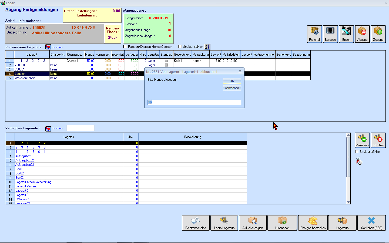Click the Barcode toolbar icon
Image resolution: width=389 pixels, height=243 pixels.
(330, 34)
